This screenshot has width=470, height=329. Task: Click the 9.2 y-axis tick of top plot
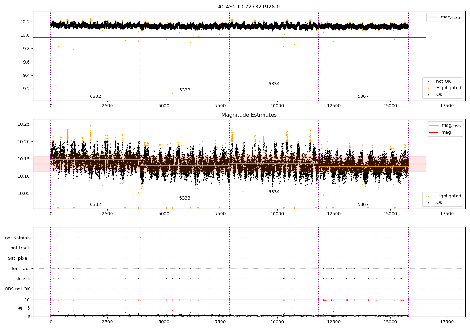pos(26,89)
